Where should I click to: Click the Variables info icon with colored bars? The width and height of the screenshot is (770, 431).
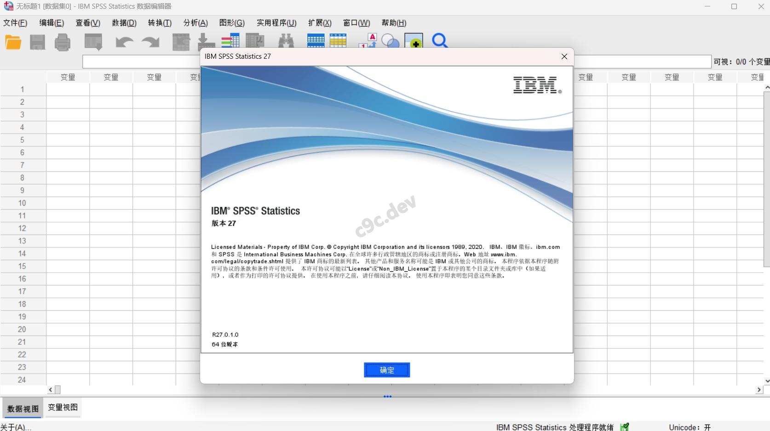click(x=230, y=41)
